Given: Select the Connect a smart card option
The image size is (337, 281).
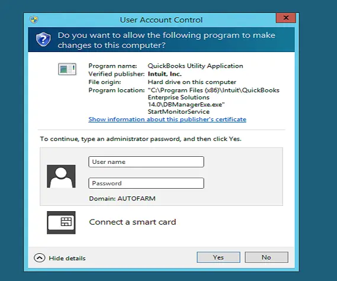Looking at the screenshot, I should coord(133,222).
